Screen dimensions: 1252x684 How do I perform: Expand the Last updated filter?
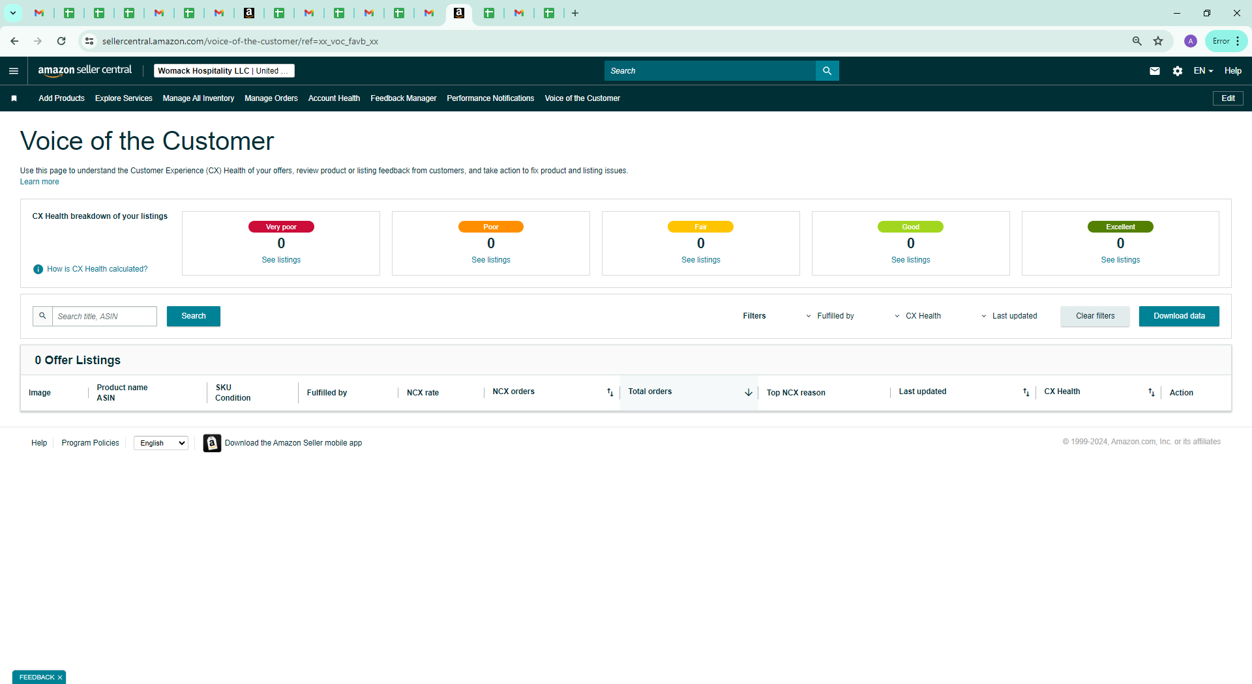(x=1009, y=316)
